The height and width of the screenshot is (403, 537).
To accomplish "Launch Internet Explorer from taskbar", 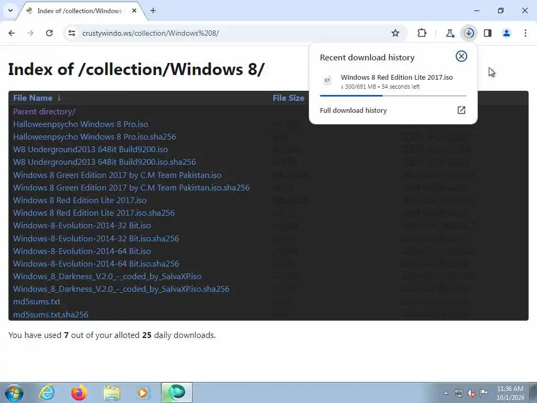I will tap(47, 393).
